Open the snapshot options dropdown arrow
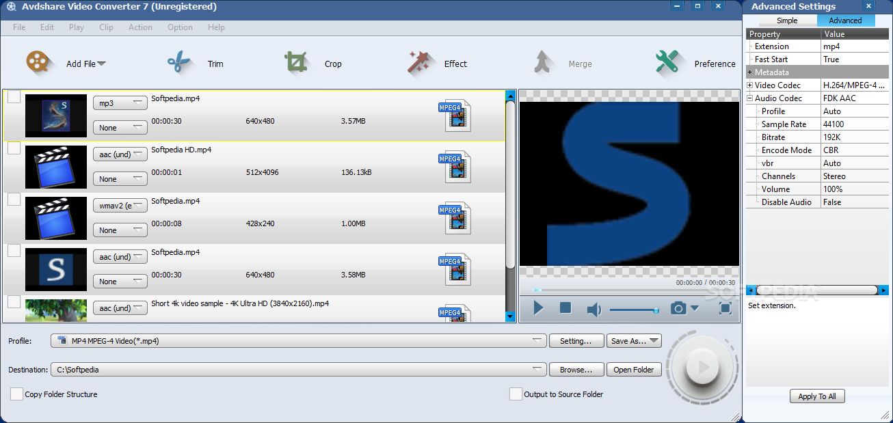 (x=695, y=308)
